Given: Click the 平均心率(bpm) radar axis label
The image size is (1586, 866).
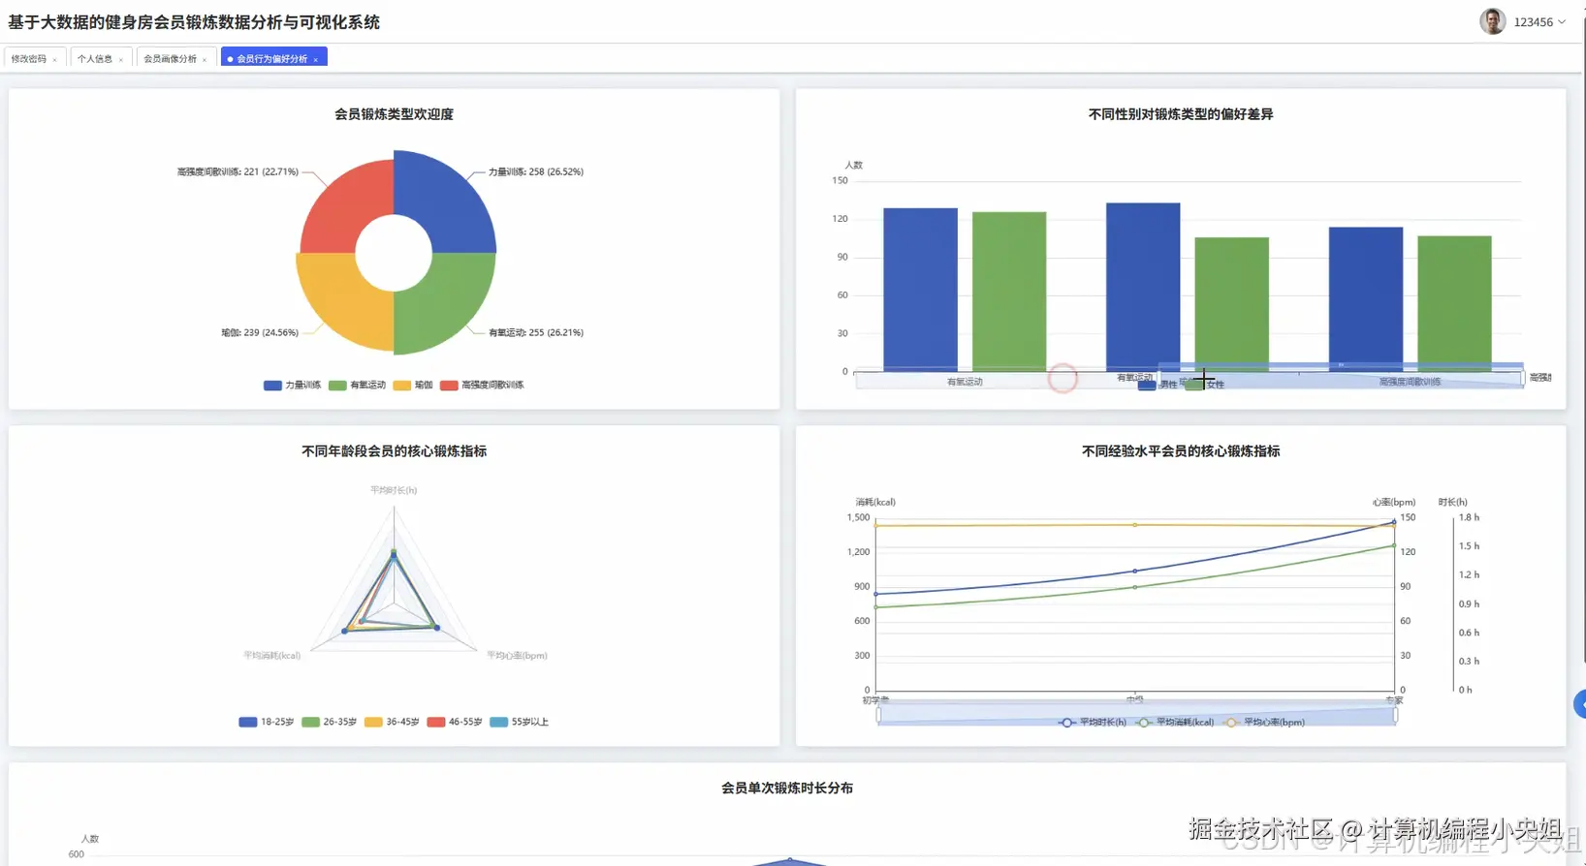Looking at the screenshot, I should (517, 656).
